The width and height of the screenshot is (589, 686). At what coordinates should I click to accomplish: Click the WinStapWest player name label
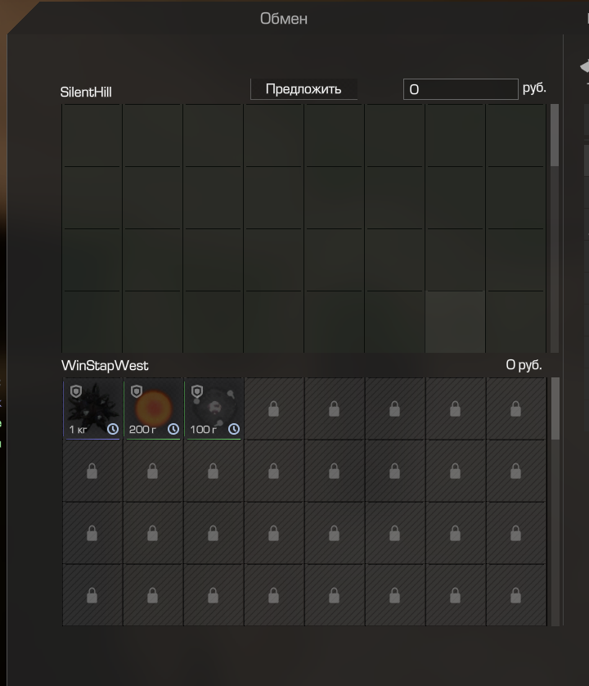click(x=105, y=365)
